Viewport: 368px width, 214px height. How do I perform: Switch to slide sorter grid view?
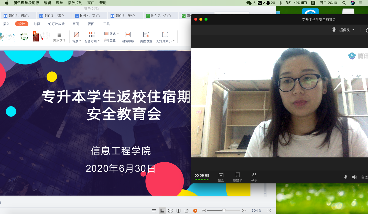coord(170,211)
